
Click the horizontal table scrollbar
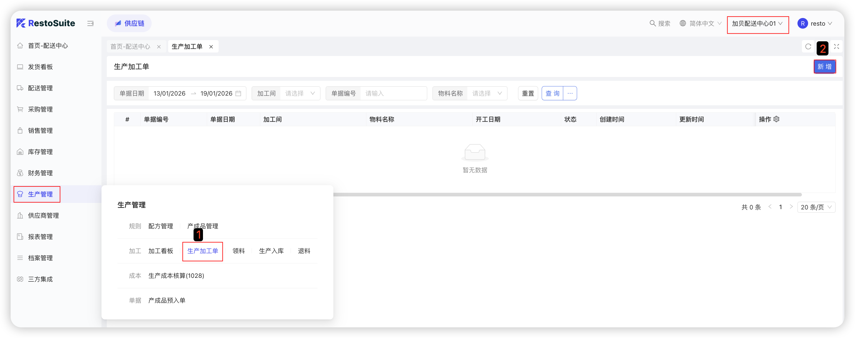coord(564,195)
